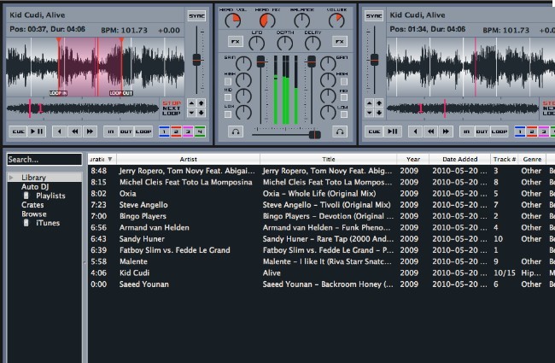The width and height of the screenshot is (555, 363).
Task: Click the left deck CUE button
Action: pyautogui.click(x=19, y=132)
